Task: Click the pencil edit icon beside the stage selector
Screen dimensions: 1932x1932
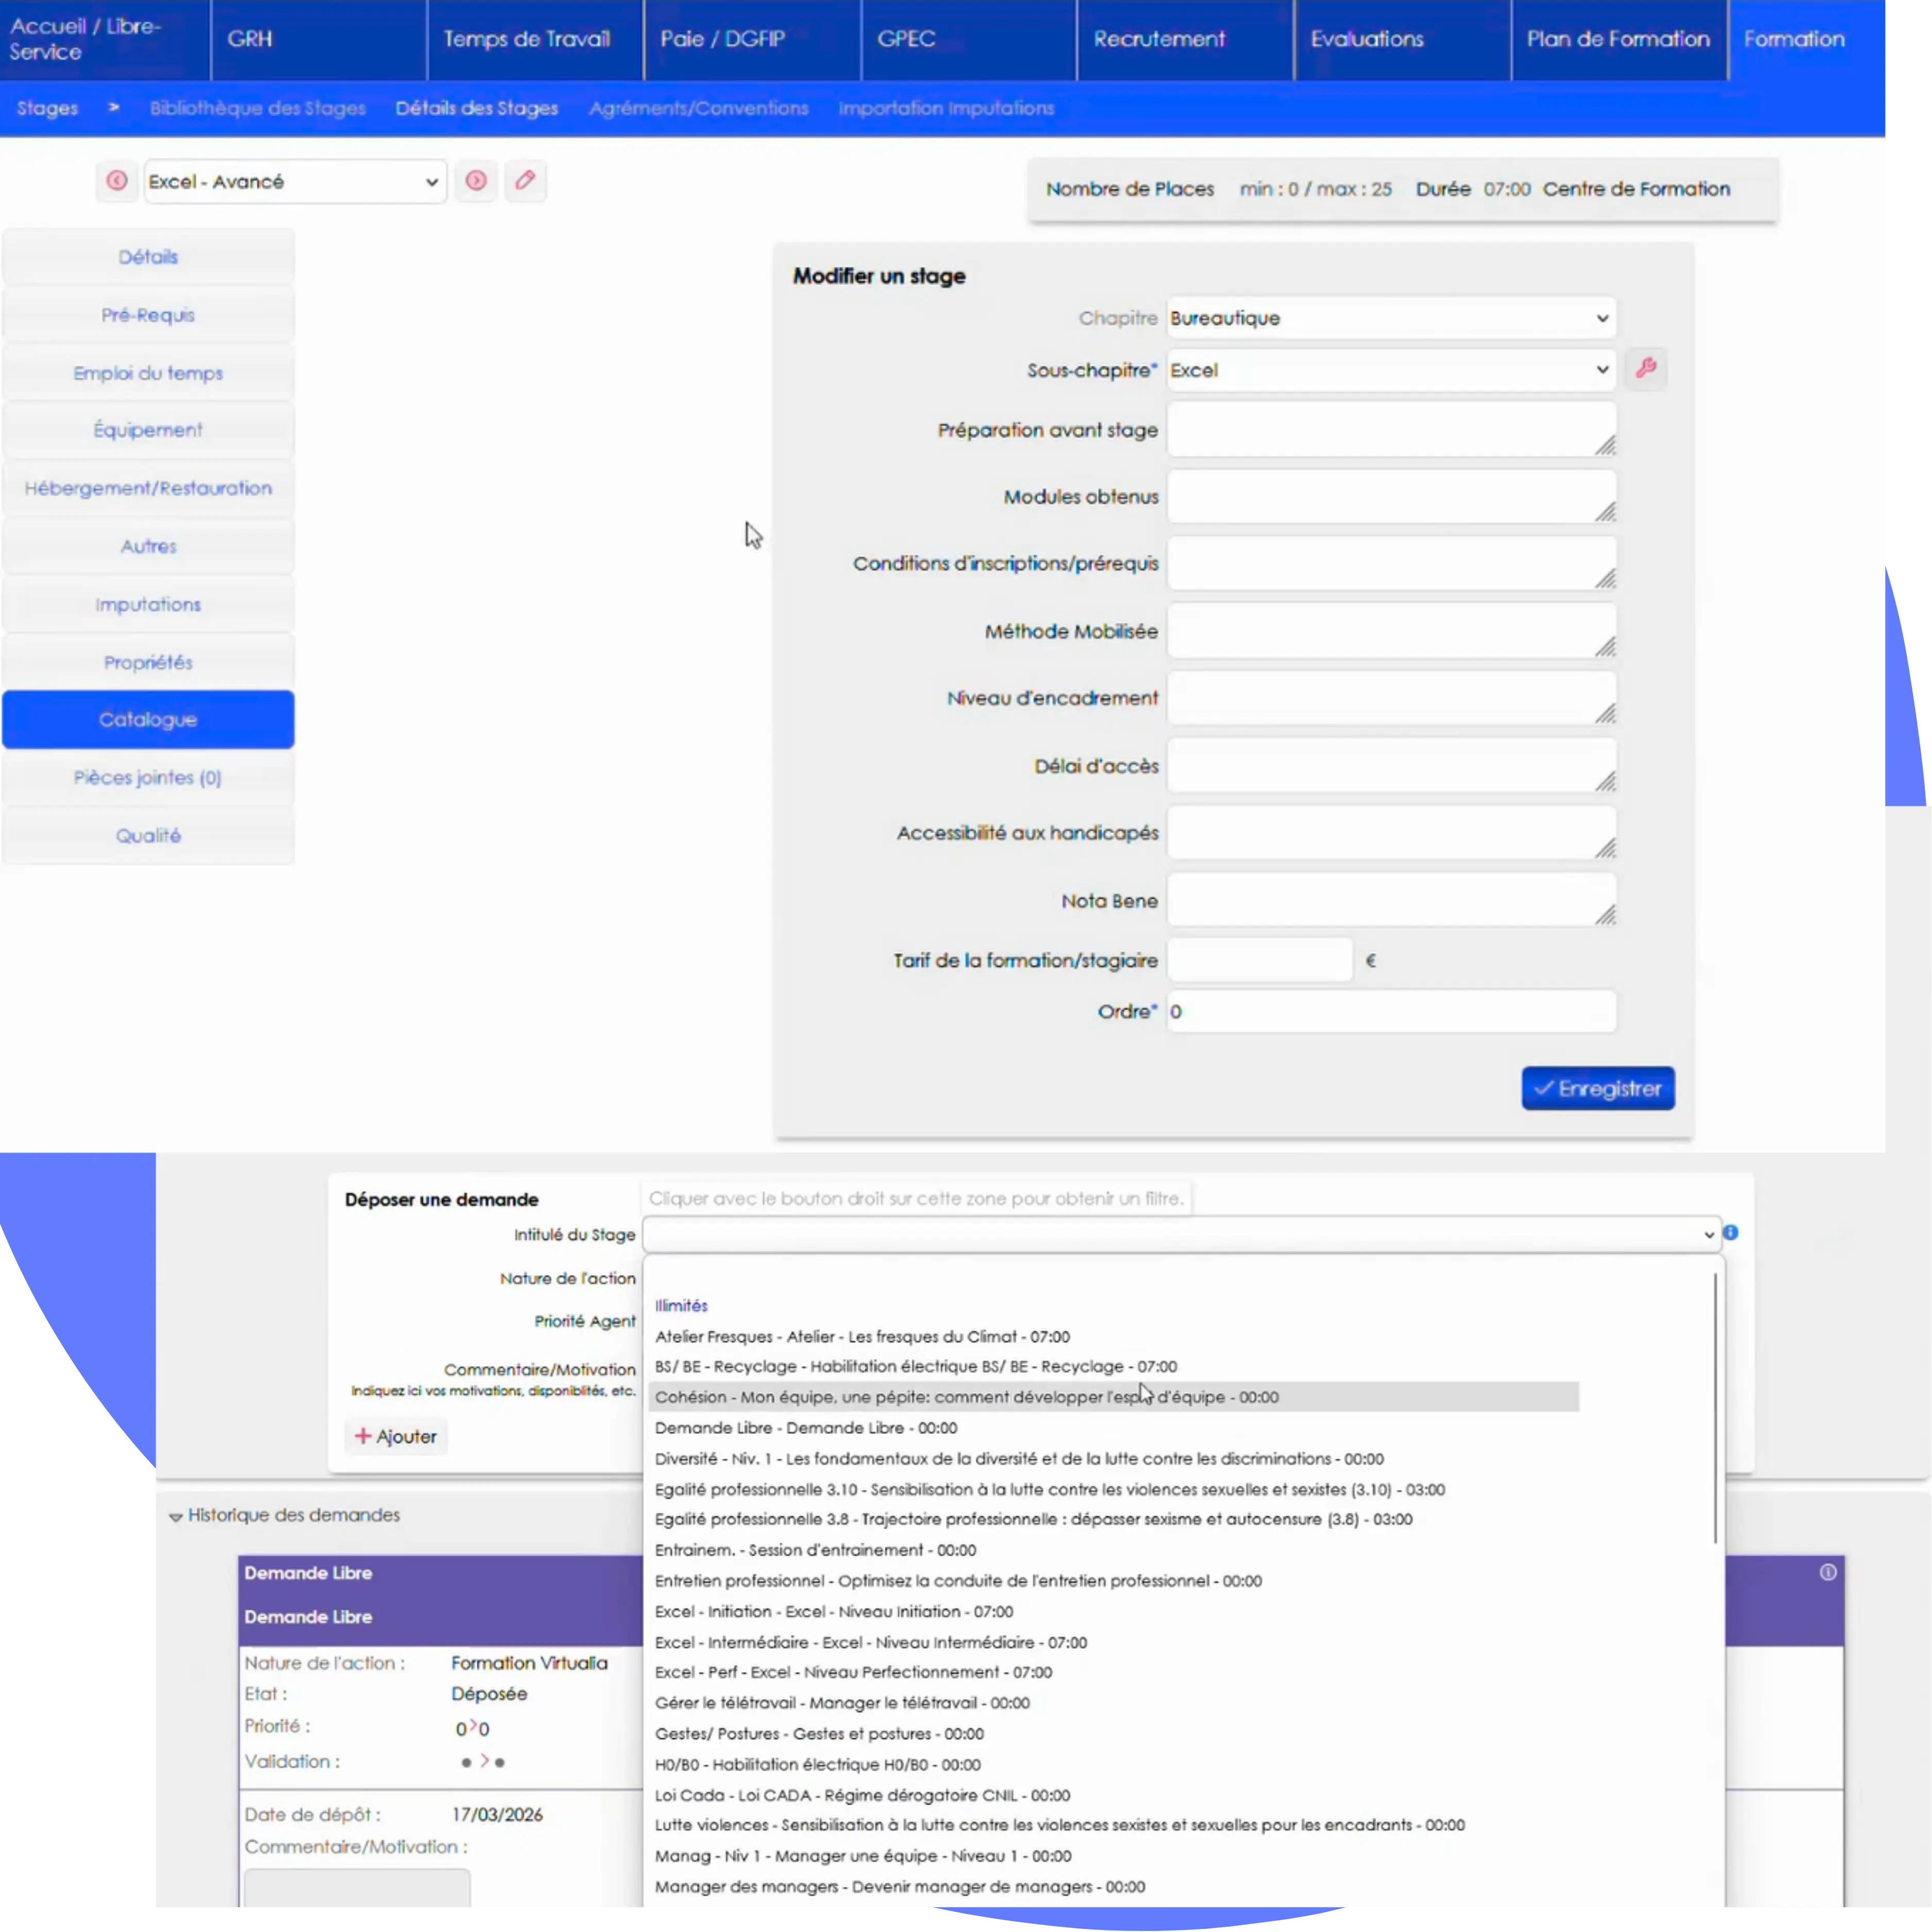Action: click(x=525, y=181)
